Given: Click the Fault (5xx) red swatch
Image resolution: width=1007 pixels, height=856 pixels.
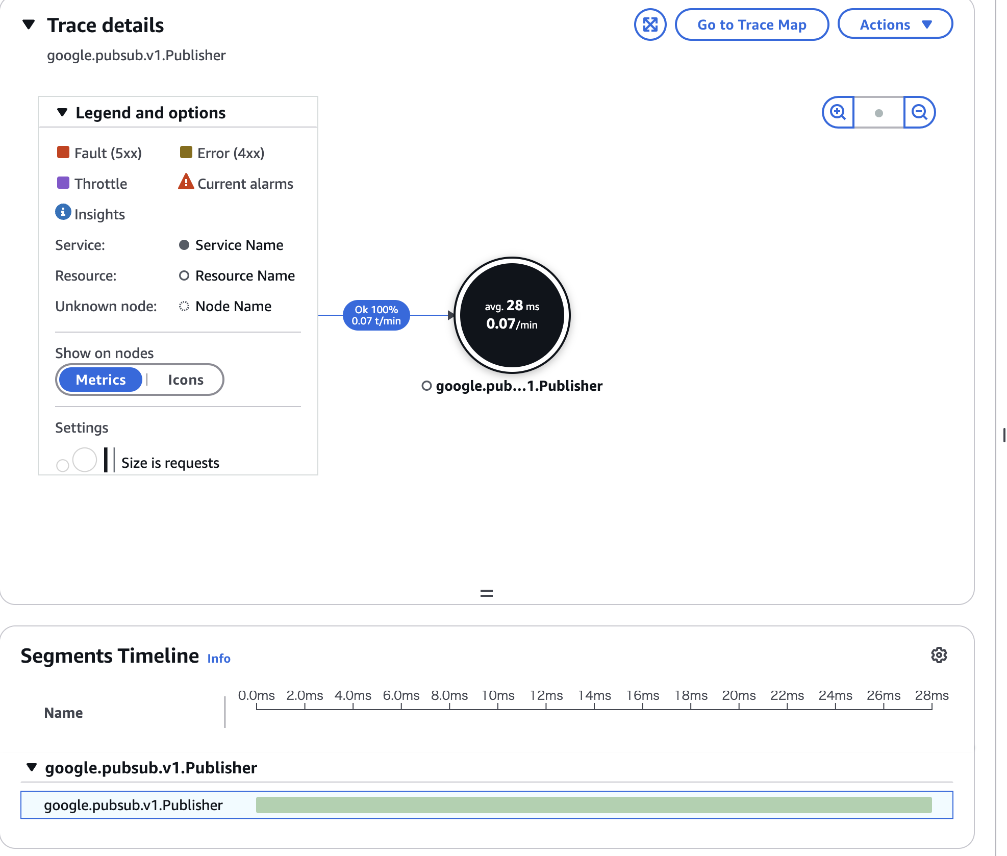Looking at the screenshot, I should click(x=63, y=152).
